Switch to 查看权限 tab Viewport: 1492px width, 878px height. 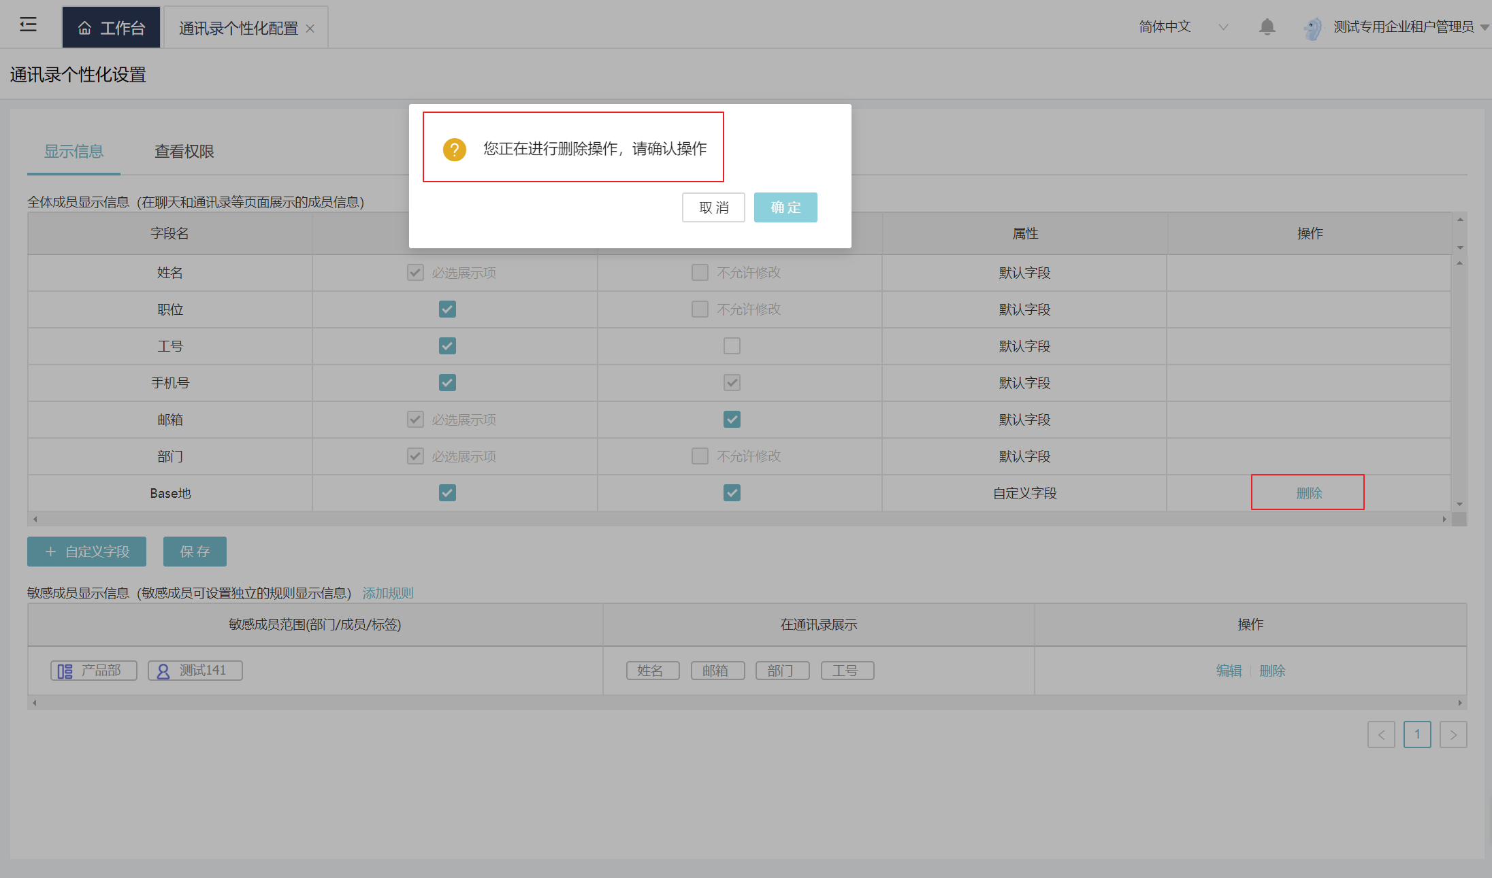(184, 151)
